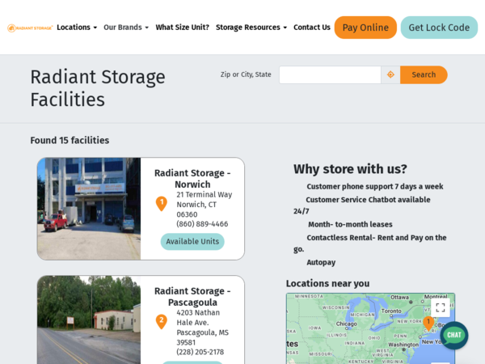The height and width of the screenshot is (364, 485).
Task: Open the Norwich facility photo
Action: (89, 209)
